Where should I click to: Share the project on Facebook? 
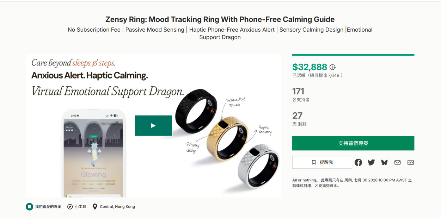tap(358, 162)
